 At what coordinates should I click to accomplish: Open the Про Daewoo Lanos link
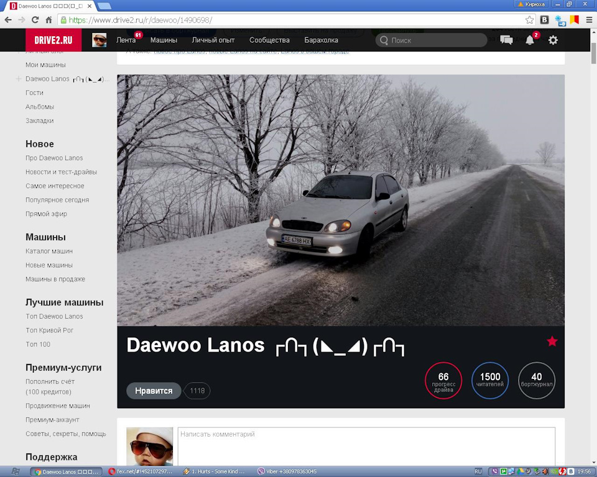click(54, 158)
